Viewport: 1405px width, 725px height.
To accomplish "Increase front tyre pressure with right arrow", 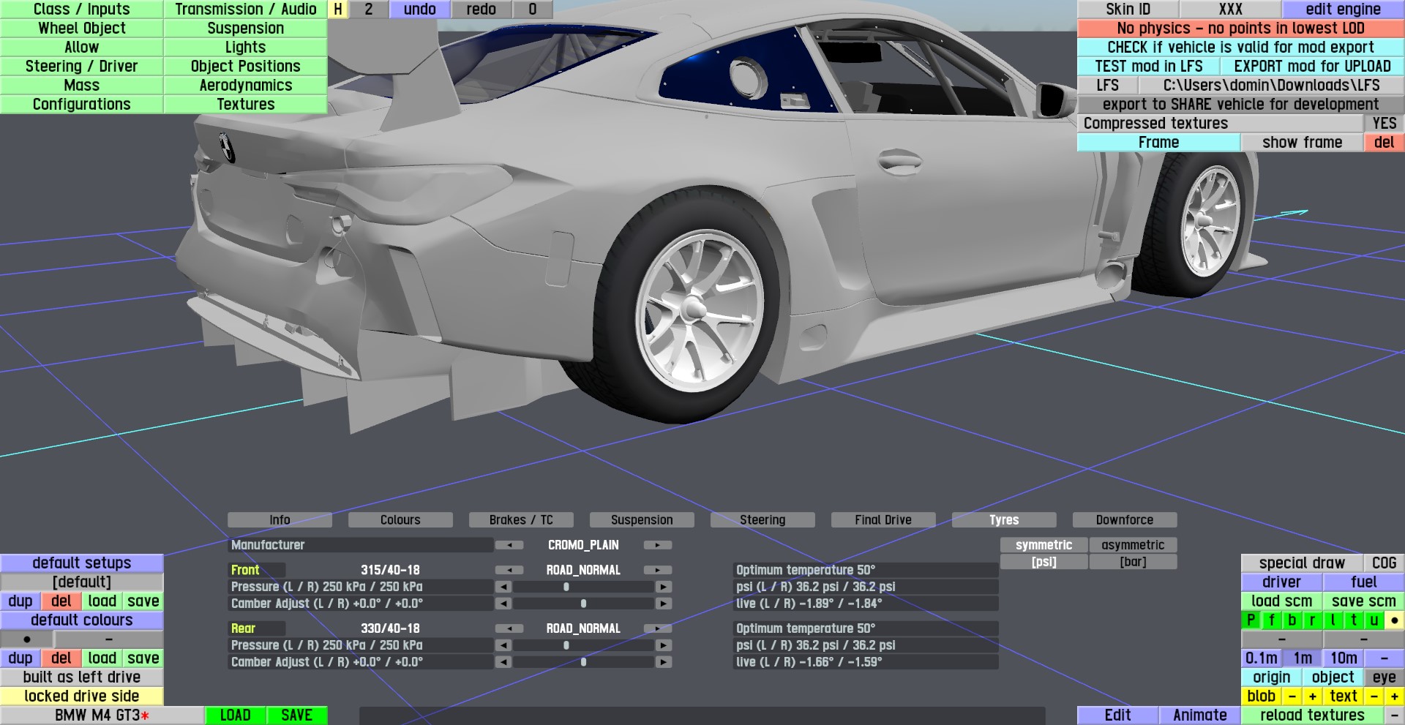I will 664,587.
